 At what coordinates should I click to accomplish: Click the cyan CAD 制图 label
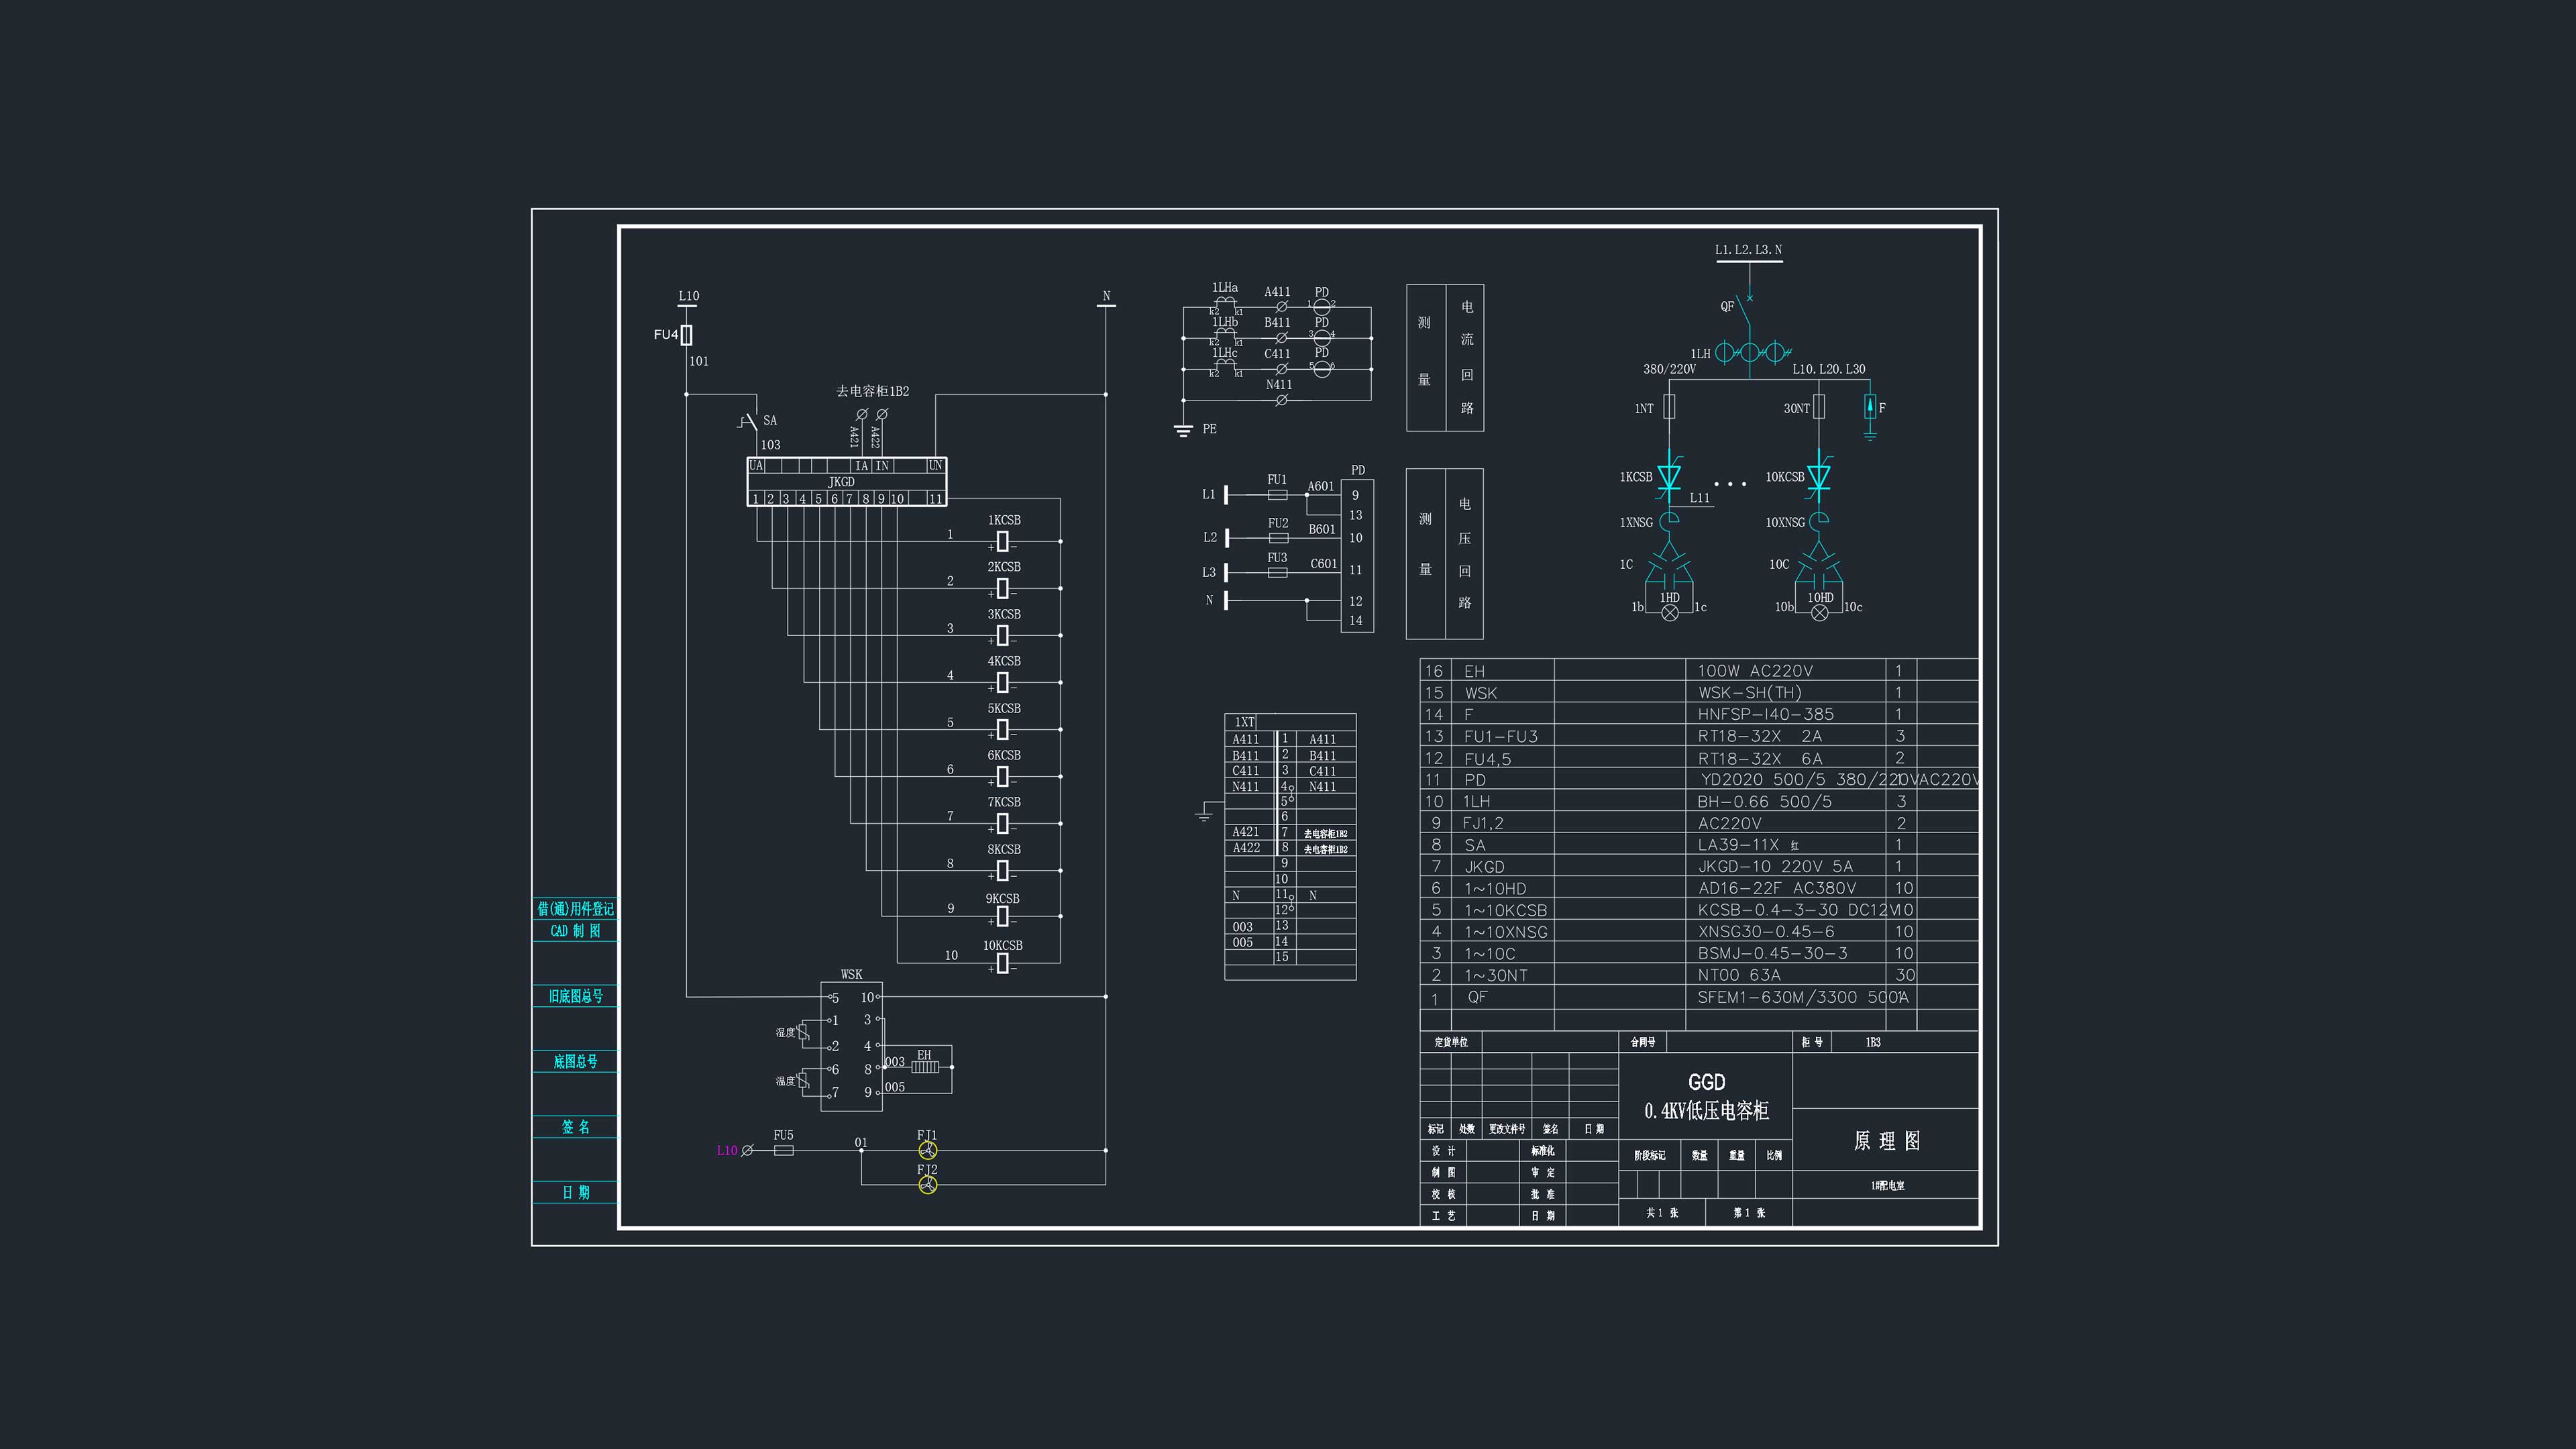[x=576, y=931]
